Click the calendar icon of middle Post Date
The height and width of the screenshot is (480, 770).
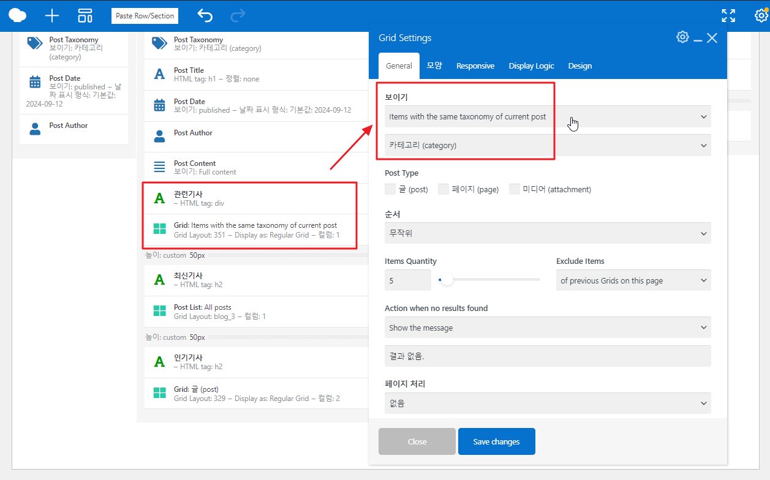pos(159,105)
